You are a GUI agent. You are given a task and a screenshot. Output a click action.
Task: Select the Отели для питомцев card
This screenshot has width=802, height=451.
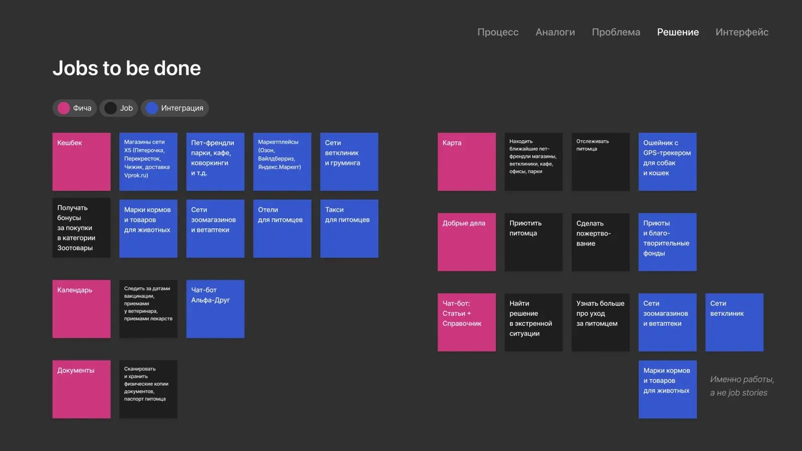(282, 229)
